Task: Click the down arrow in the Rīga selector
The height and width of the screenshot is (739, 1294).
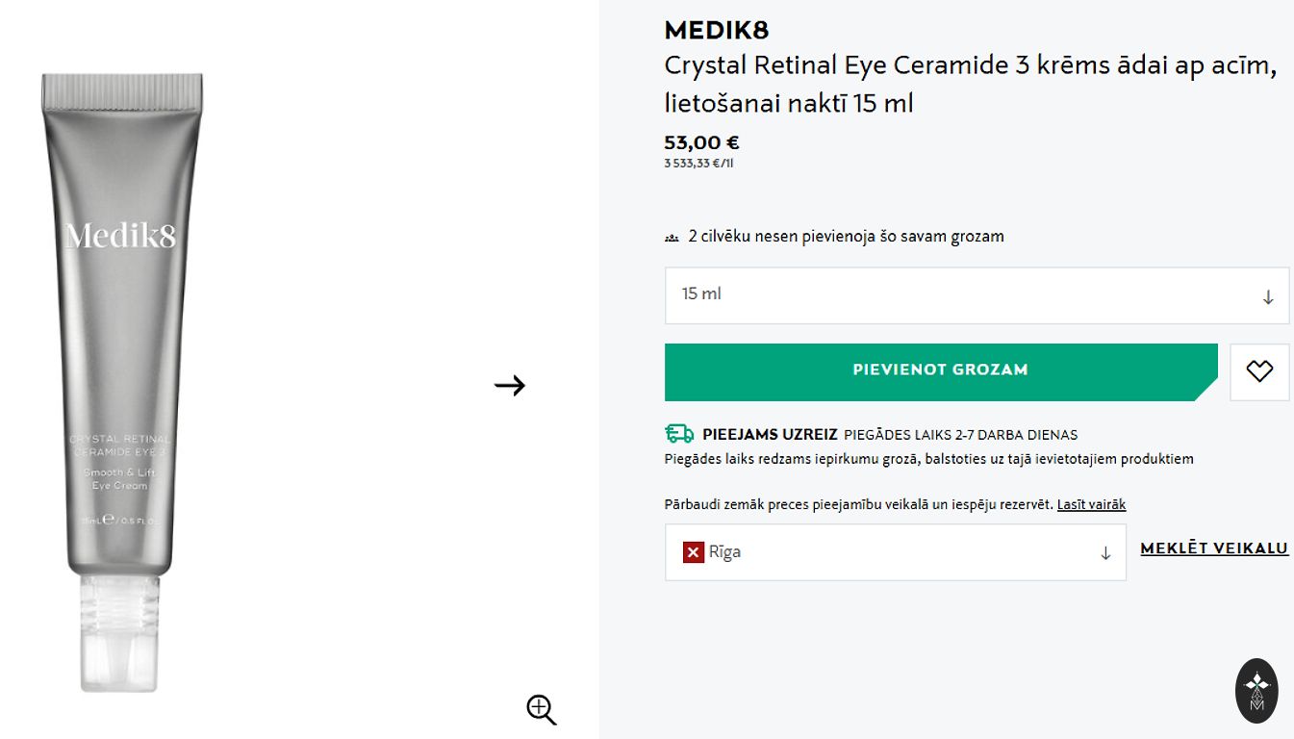Action: click(1105, 553)
